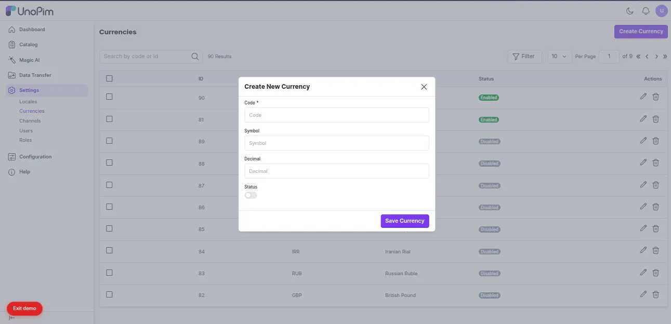Focus the Decimal input field
This screenshot has width=671, height=324.
point(337,171)
